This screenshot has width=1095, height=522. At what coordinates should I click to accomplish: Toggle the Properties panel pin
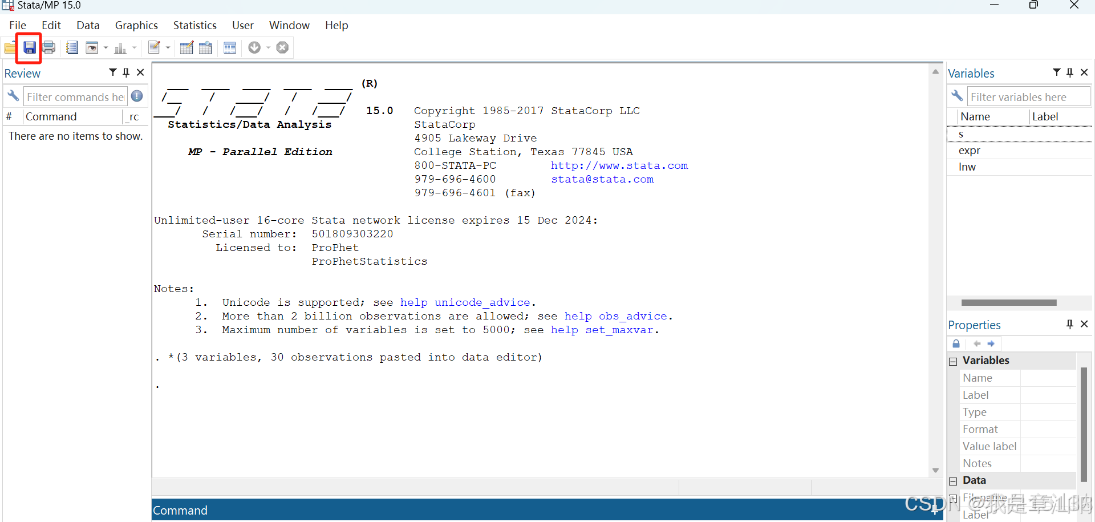point(1070,323)
